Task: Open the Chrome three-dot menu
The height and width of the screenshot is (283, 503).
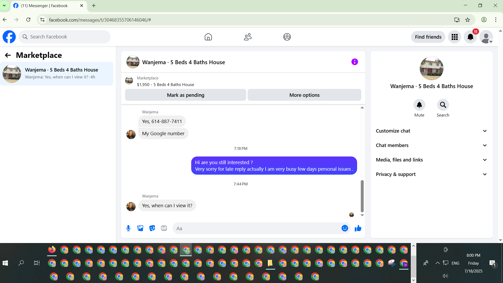Action: (496, 20)
